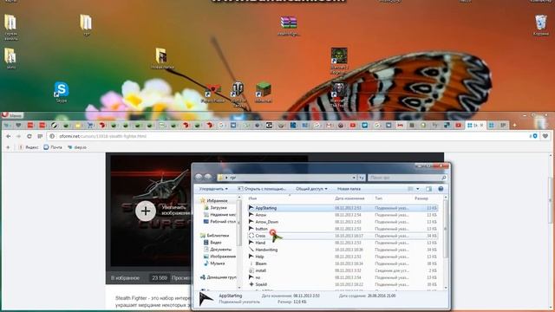
Task: Go forward in the Explorer window
Action: [208, 177]
